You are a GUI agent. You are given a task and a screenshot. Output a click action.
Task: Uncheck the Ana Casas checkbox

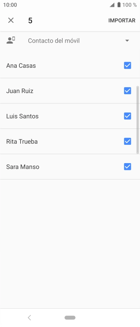tap(127, 66)
